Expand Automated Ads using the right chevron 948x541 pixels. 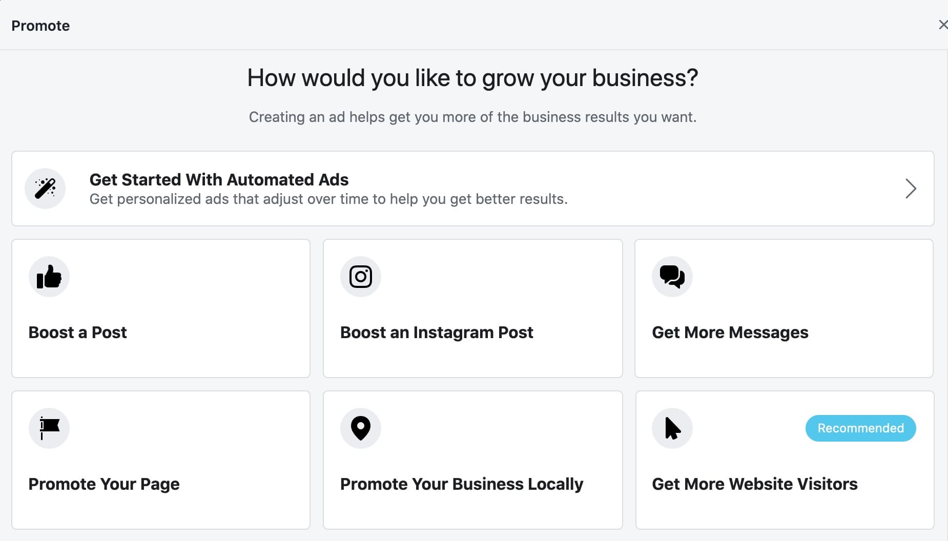coord(911,189)
